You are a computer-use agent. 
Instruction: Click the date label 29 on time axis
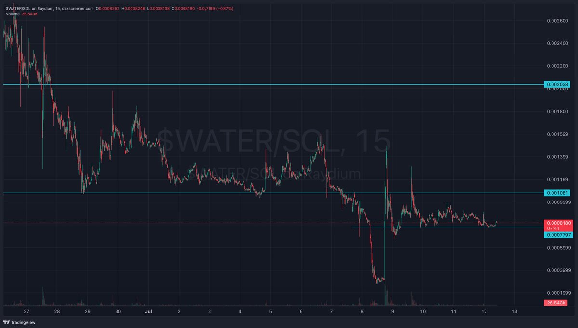pyautogui.click(x=87, y=312)
